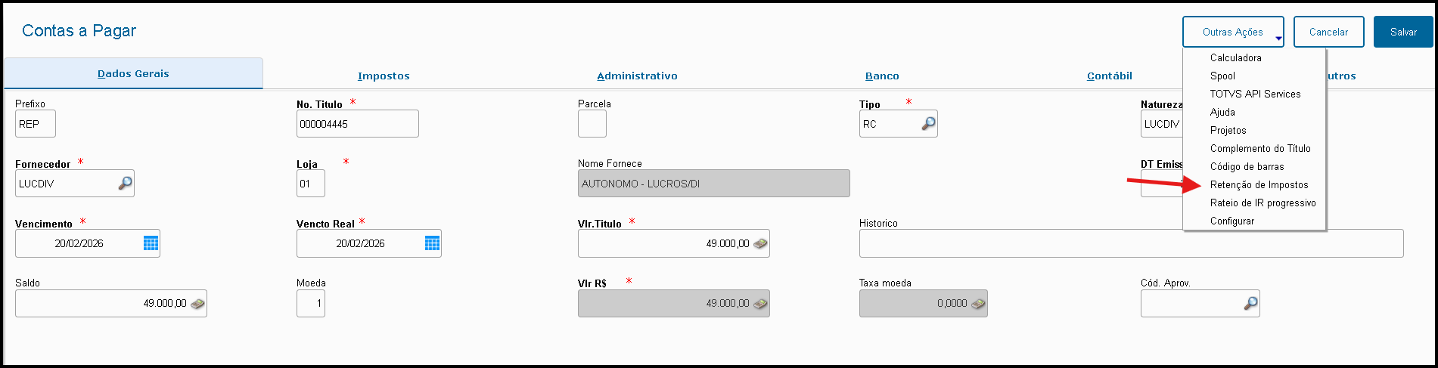Open the Banco tab
This screenshot has width=1438, height=368.
coord(882,76)
